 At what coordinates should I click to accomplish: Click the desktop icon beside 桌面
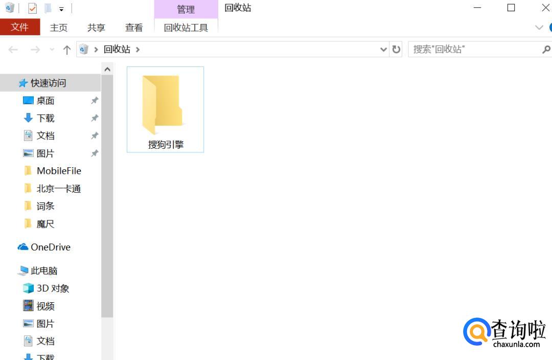coord(28,100)
